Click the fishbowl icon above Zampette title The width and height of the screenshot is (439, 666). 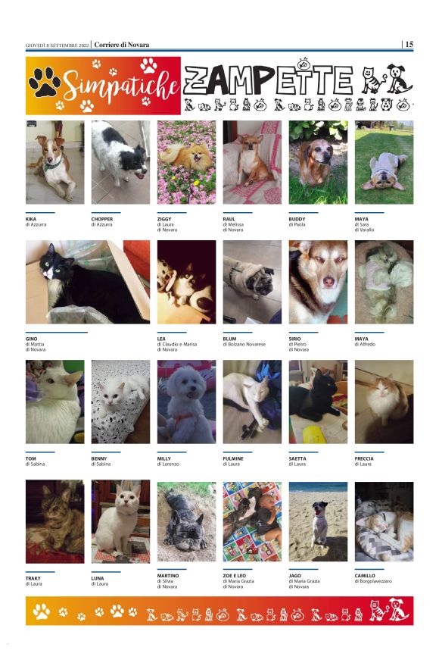tap(304, 64)
